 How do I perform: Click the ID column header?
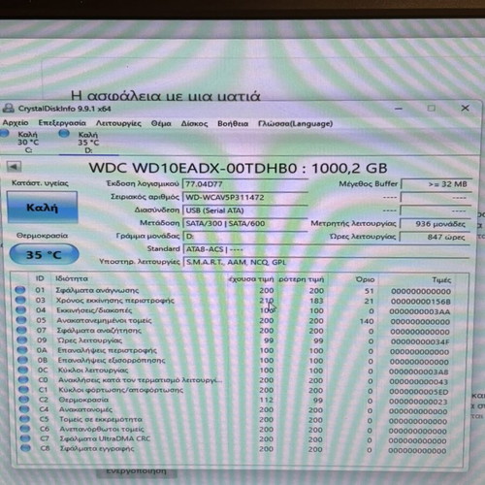(40, 278)
